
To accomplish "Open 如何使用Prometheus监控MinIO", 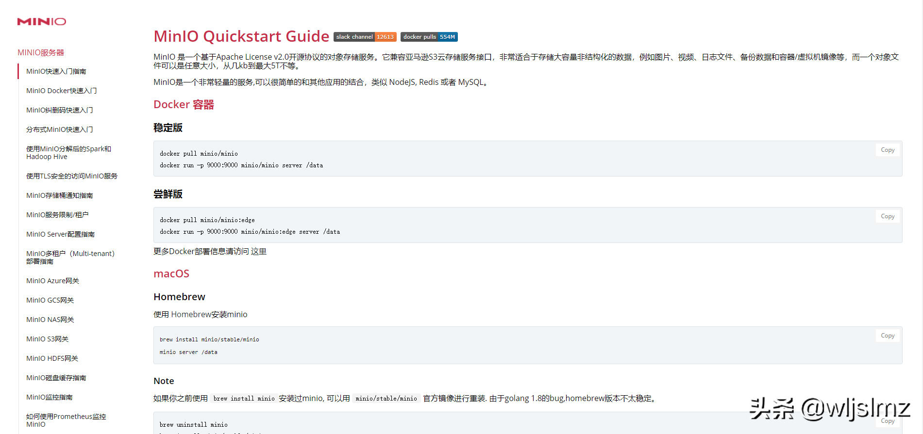I will click(x=66, y=420).
